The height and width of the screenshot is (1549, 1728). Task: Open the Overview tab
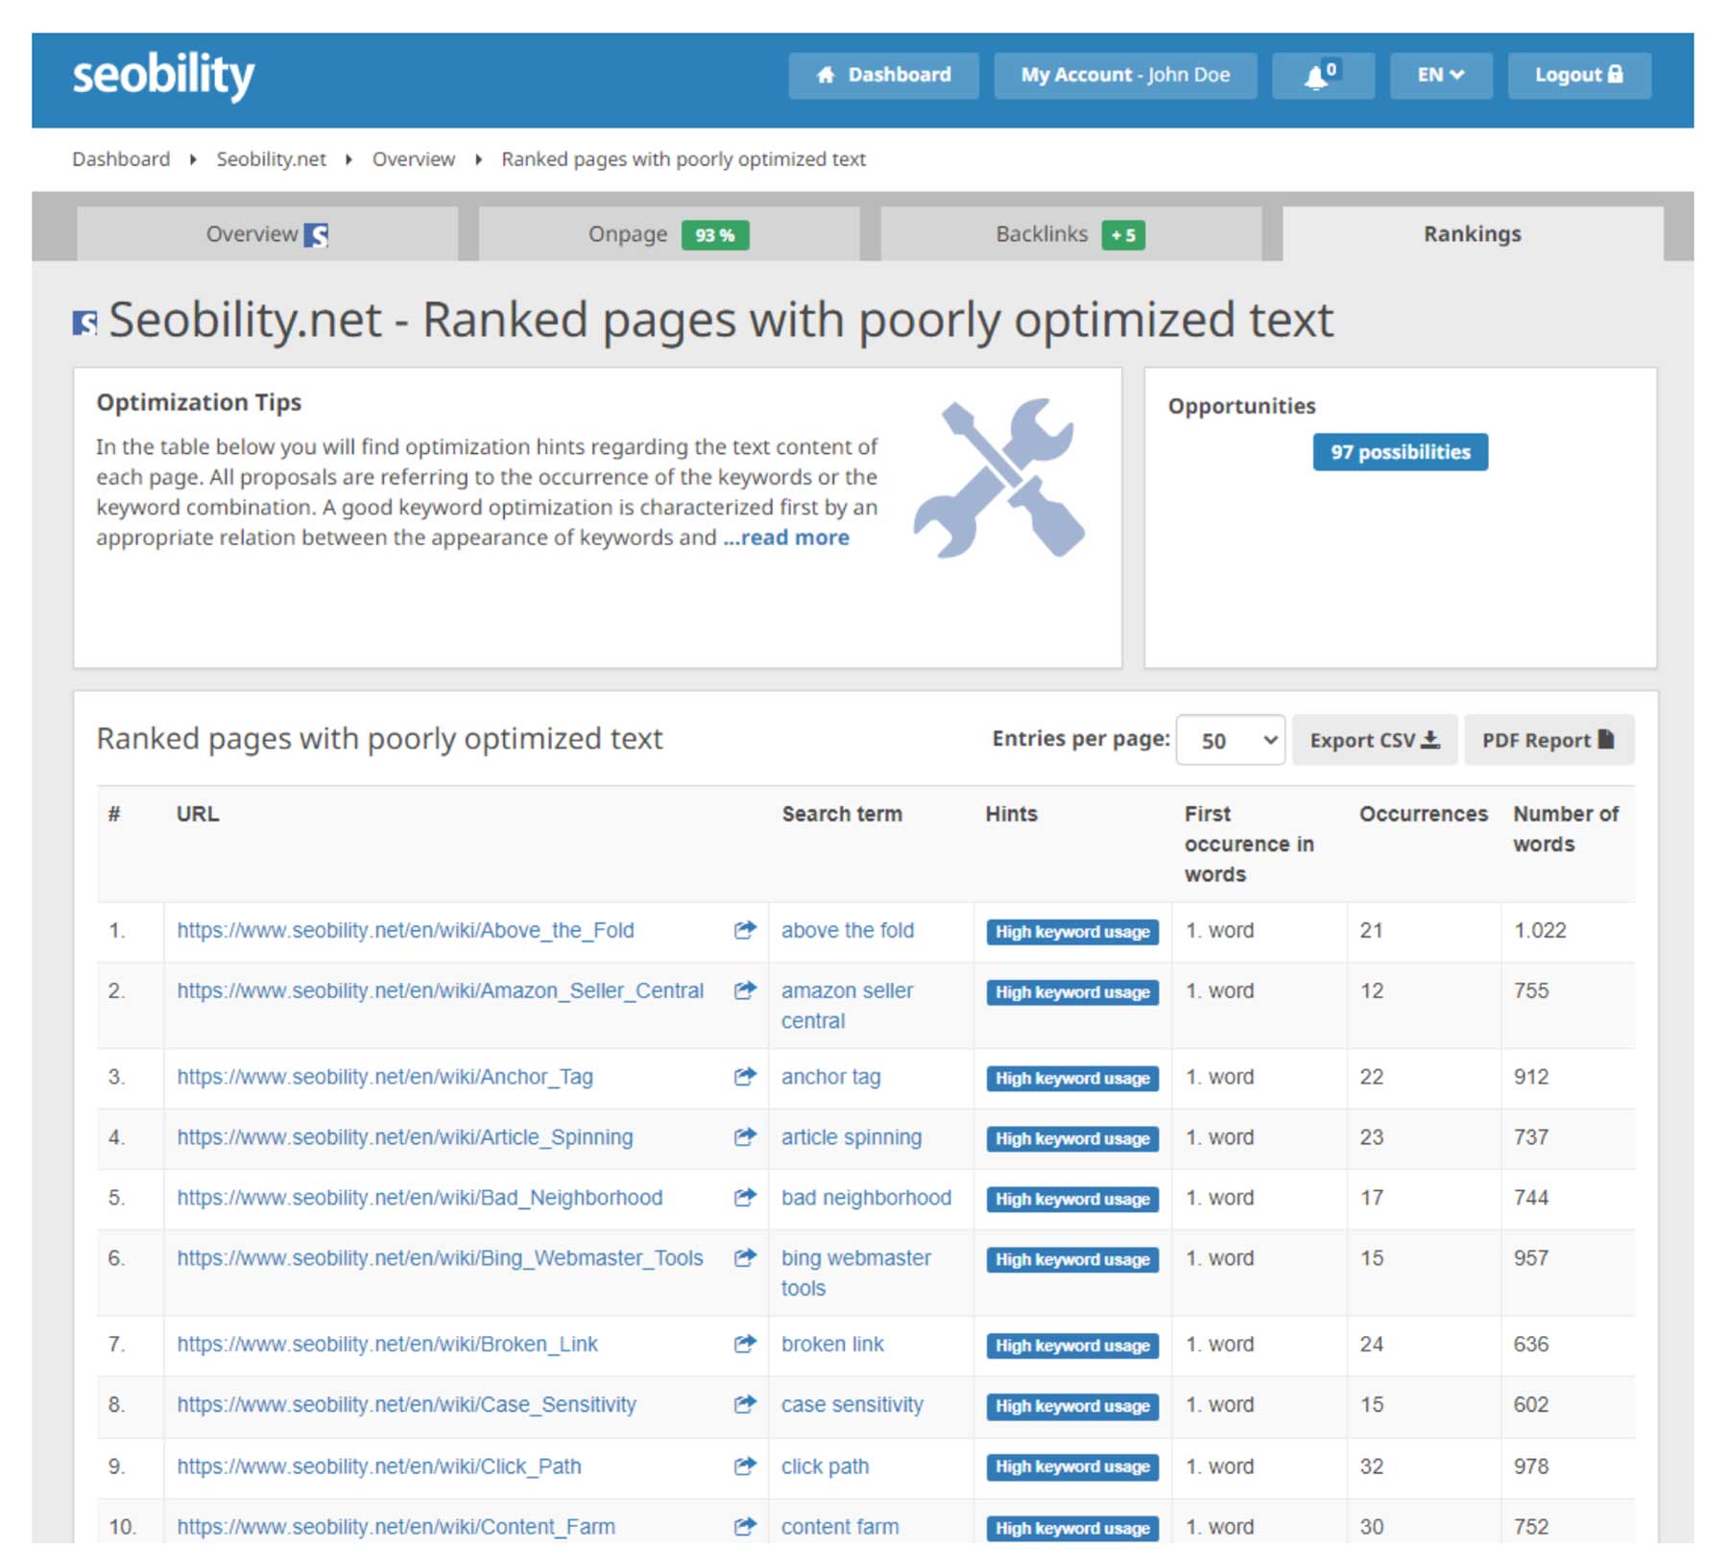267,234
